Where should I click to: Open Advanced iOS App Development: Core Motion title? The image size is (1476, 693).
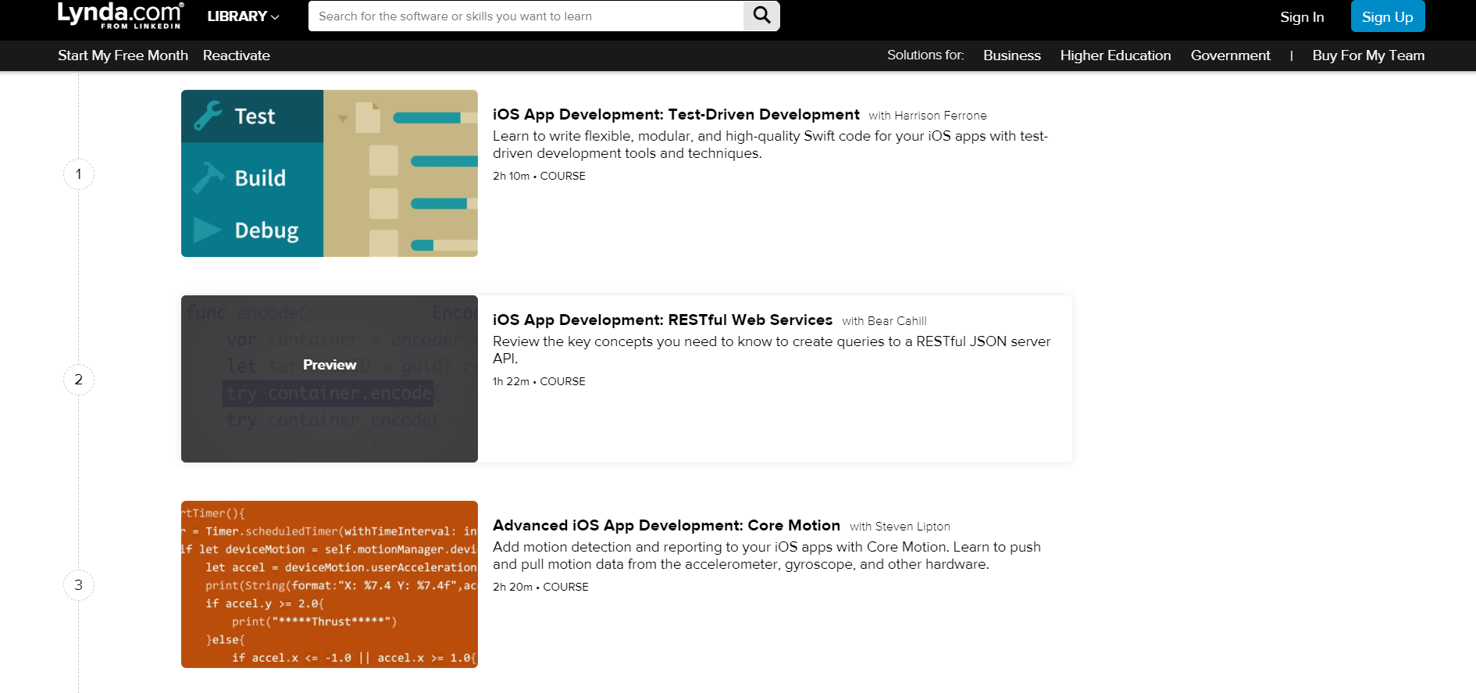[666, 525]
